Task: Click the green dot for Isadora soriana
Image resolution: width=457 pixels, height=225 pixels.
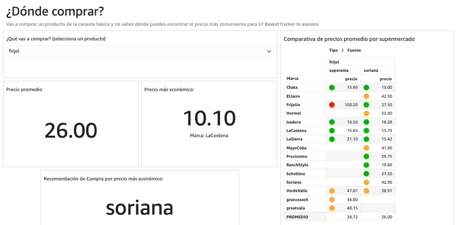Action: pos(367,122)
